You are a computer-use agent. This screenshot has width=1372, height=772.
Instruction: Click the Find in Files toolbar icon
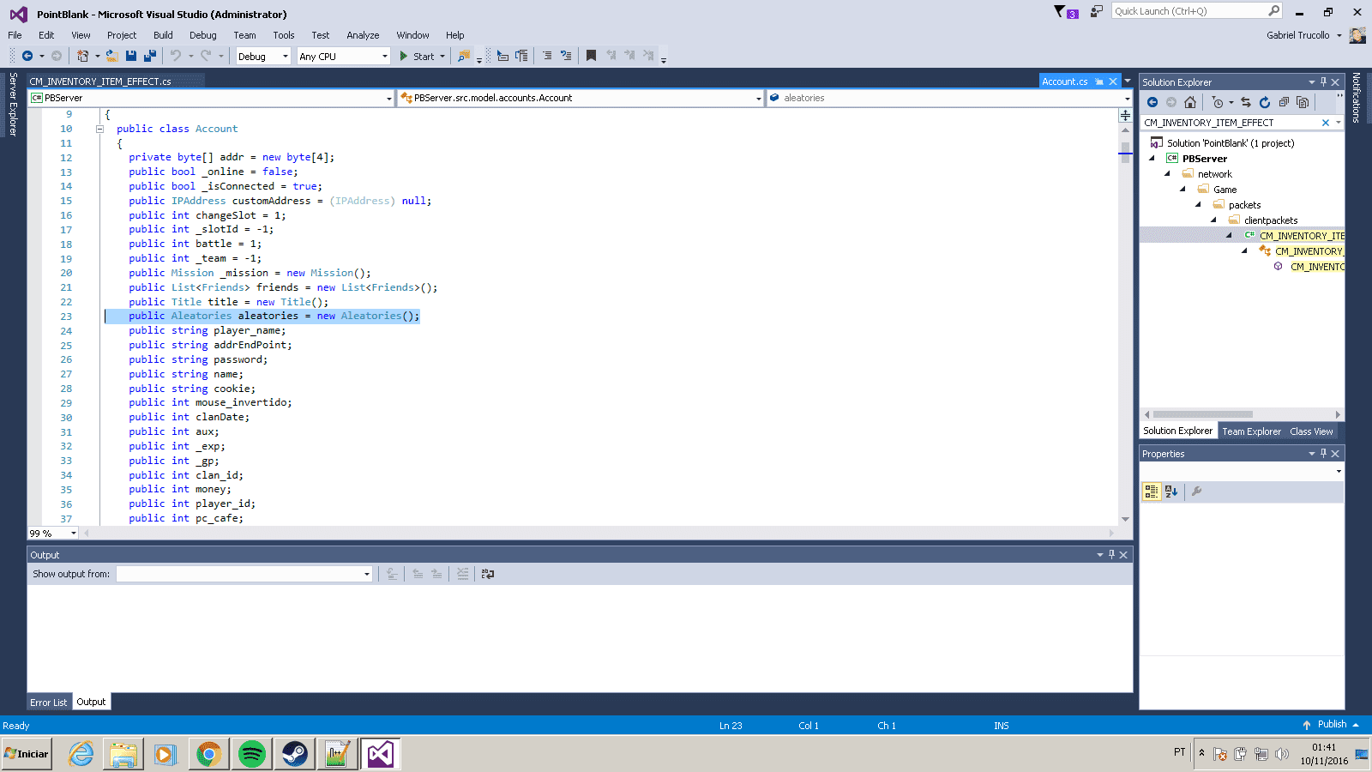(x=464, y=56)
